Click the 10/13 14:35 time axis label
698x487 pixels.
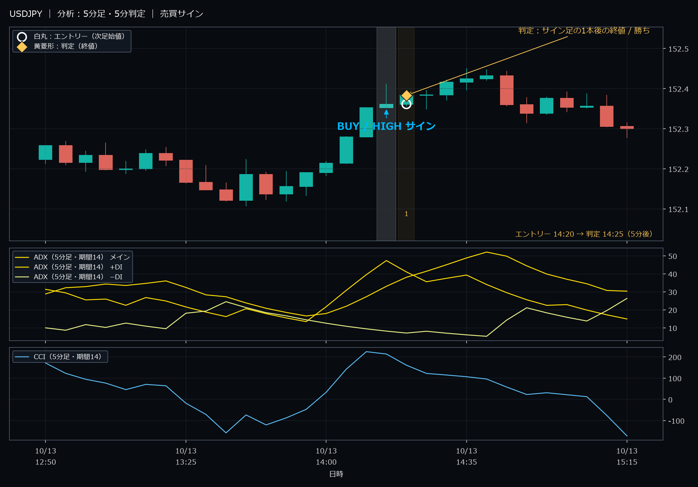click(467, 456)
